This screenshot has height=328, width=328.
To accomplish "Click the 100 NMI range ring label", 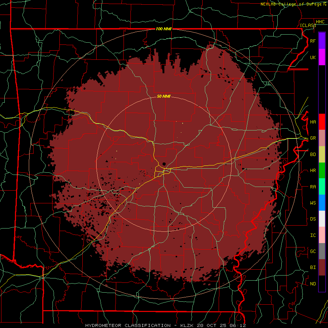I will click(164, 29).
